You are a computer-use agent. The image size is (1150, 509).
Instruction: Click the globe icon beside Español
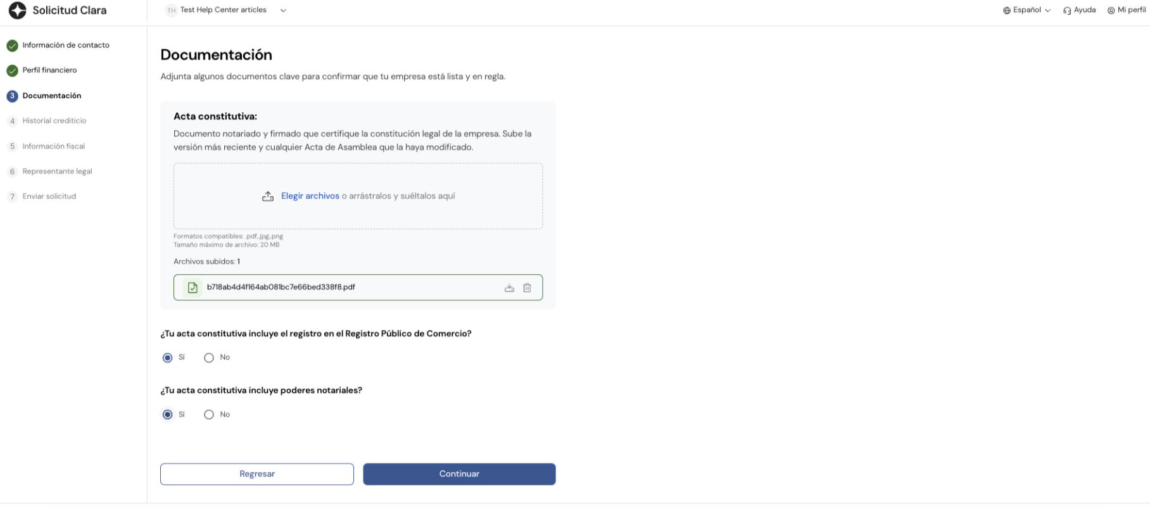[x=1007, y=9]
